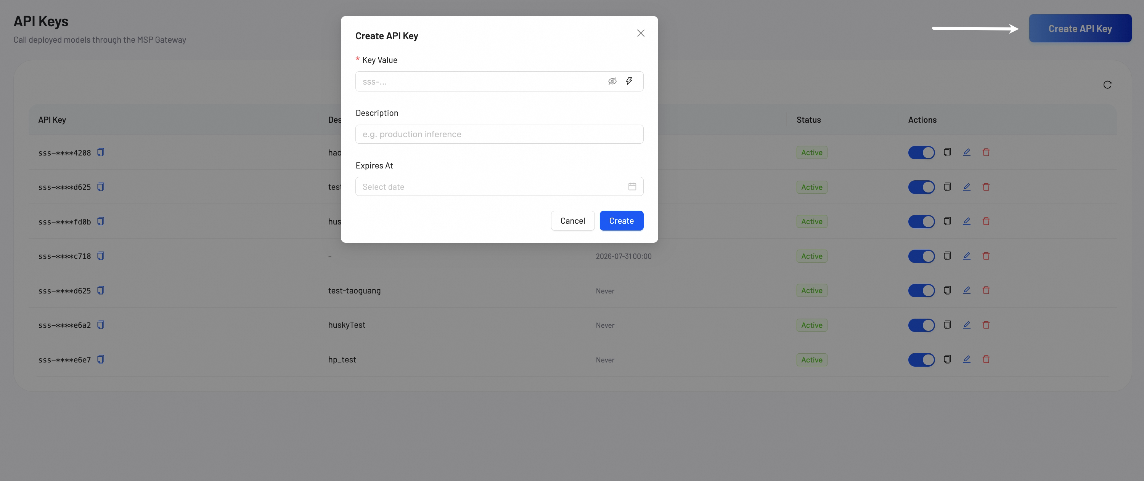Toggle key value visibility eye icon
1144x481 pixels.
click(x=612, y=81)
